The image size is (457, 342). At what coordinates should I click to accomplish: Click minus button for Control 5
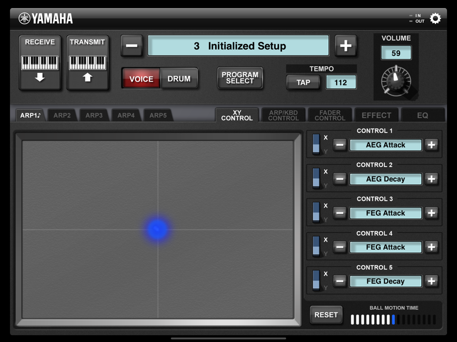click(x=340, y=281)
